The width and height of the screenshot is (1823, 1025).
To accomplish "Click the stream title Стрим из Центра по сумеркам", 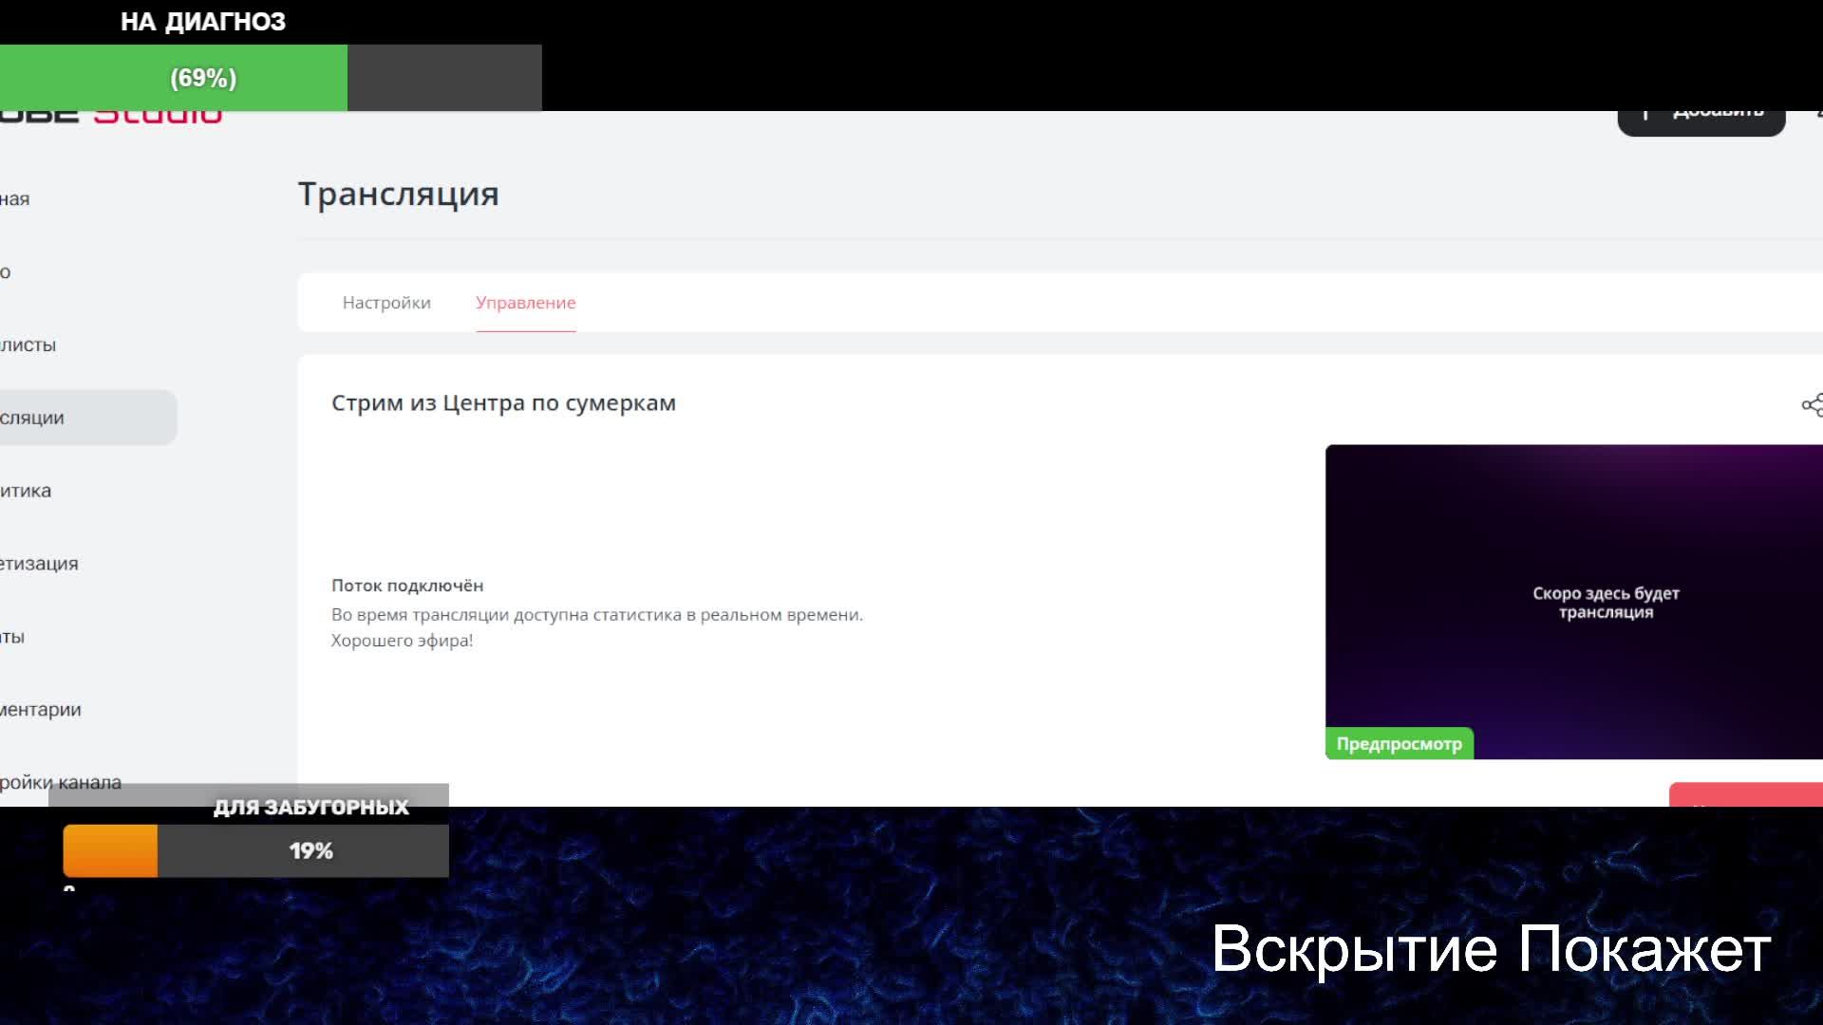I will click(x=503, y=403).
